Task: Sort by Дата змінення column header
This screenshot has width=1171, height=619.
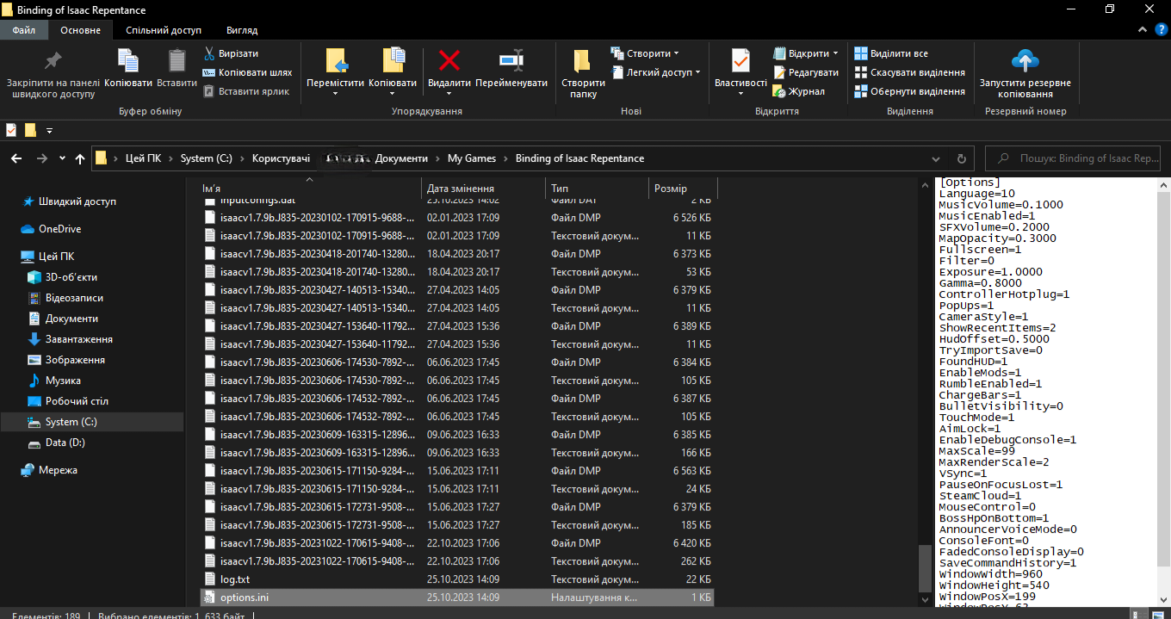Action: click(x=483, y=189)
